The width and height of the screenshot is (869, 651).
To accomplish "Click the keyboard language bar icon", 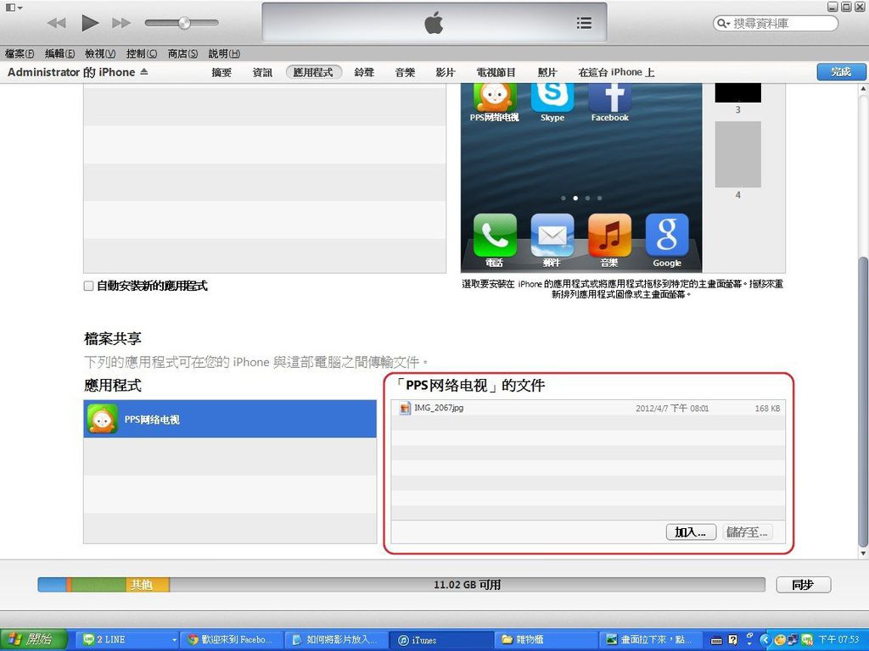I will click(716, 641).
